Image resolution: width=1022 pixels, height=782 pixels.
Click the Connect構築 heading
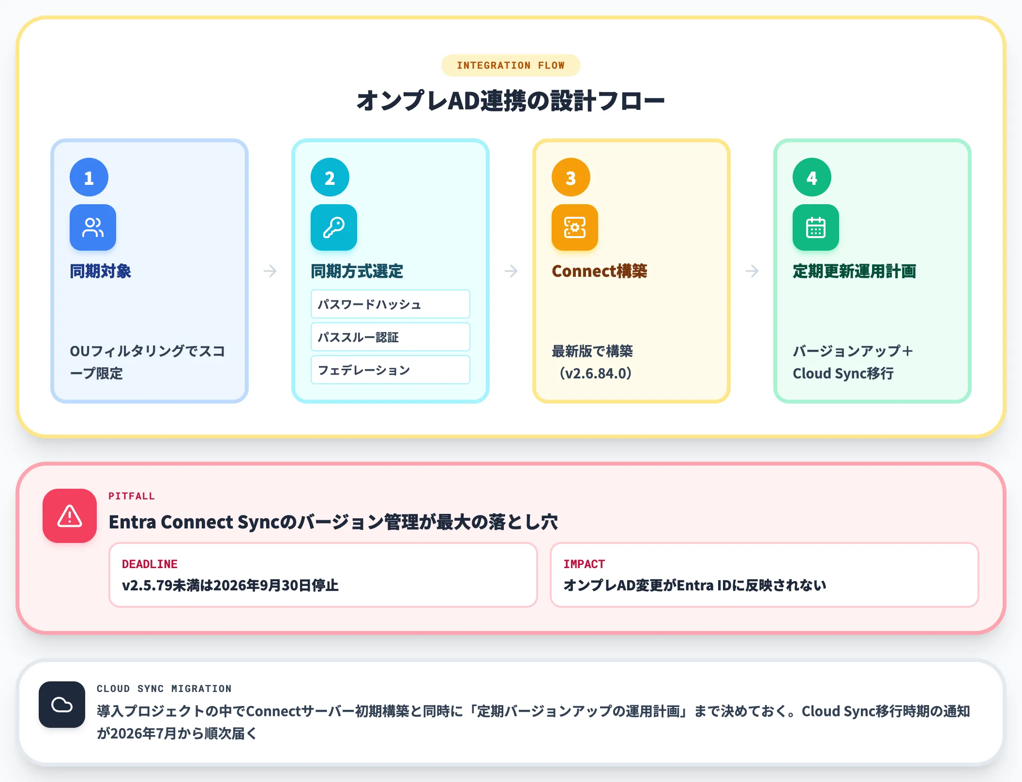(600, 271)
